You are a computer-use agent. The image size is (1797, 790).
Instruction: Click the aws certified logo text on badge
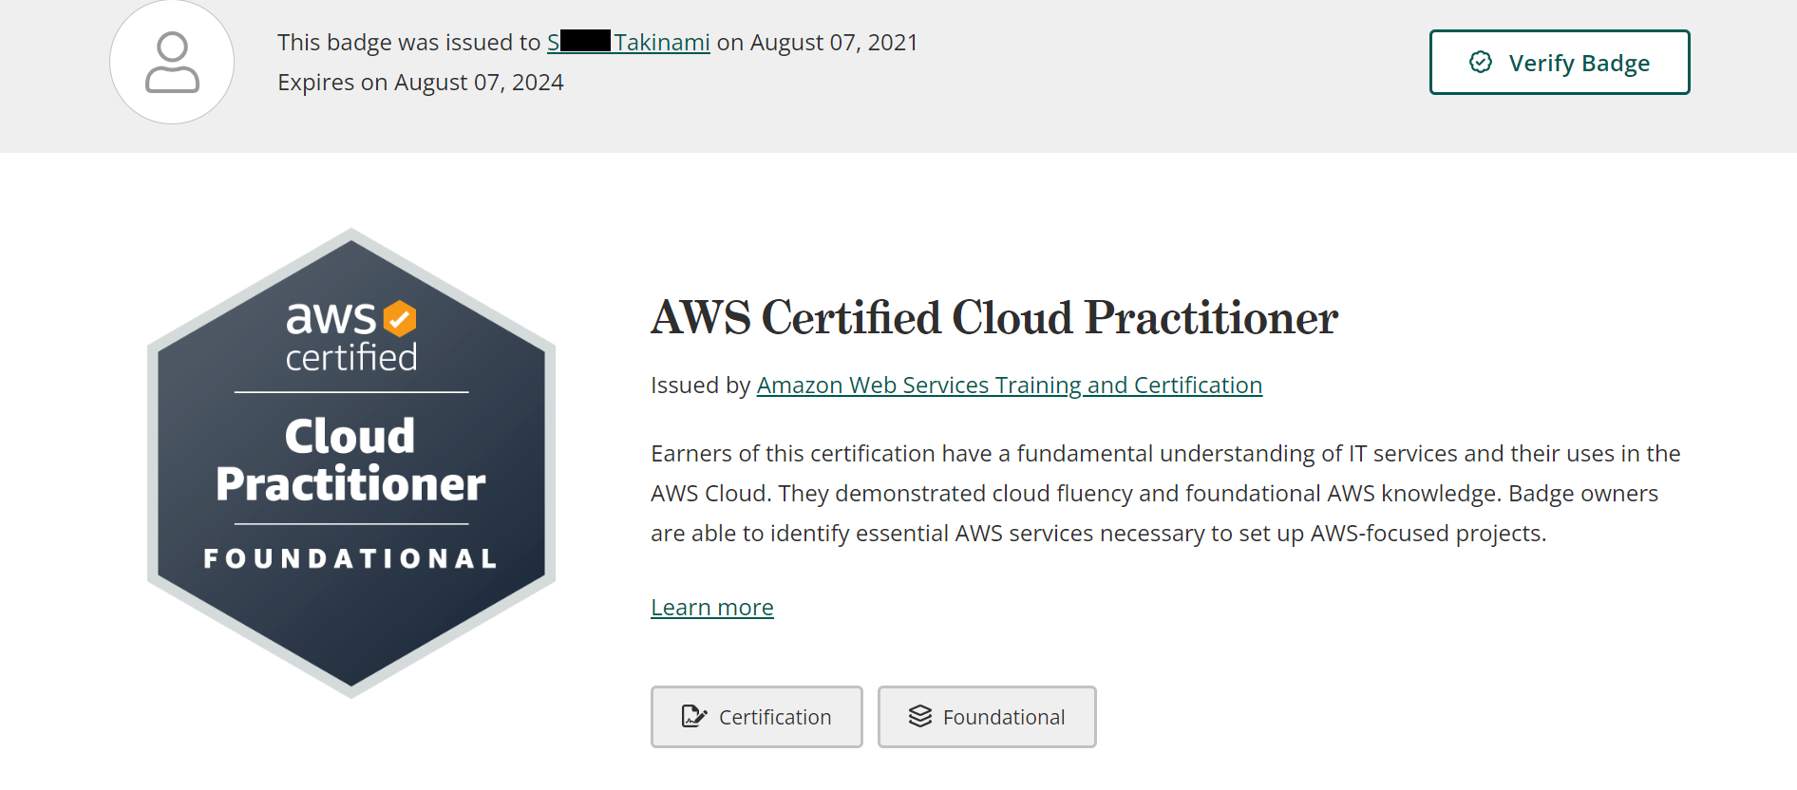tap(351, 336)
